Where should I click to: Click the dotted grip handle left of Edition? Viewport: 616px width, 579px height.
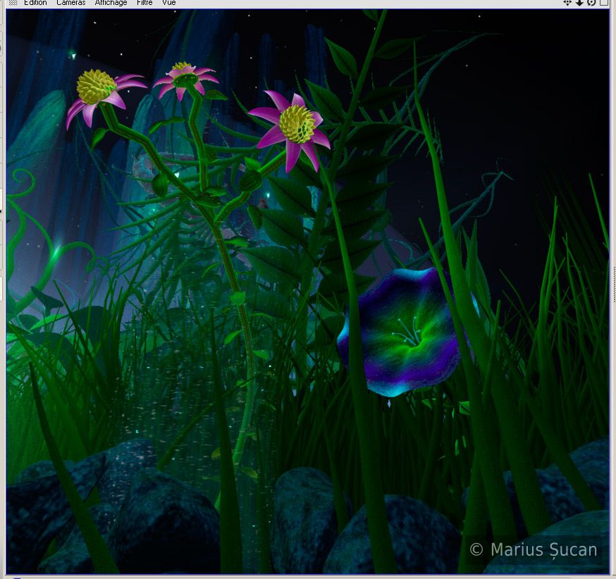pyautogui.click(x=12, y=3)
